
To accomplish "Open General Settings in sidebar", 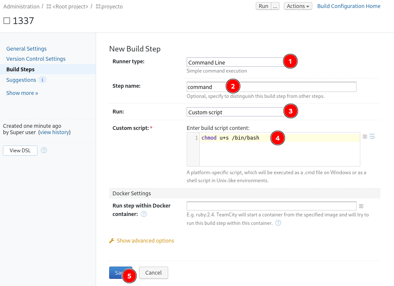I will [27, 49].
